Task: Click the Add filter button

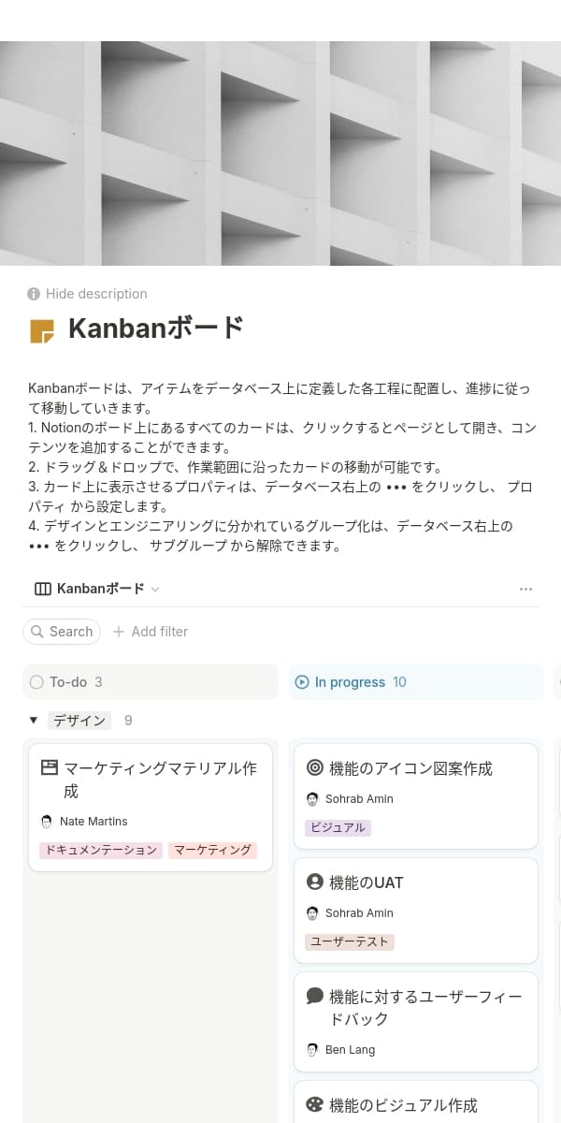Action: point(151,632)
